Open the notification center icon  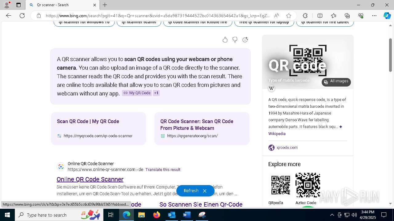[384, 215]
